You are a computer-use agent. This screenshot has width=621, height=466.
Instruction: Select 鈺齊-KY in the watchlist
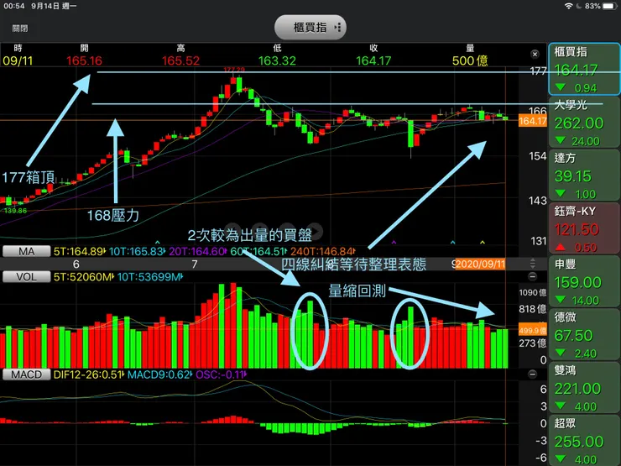[584, 228]
